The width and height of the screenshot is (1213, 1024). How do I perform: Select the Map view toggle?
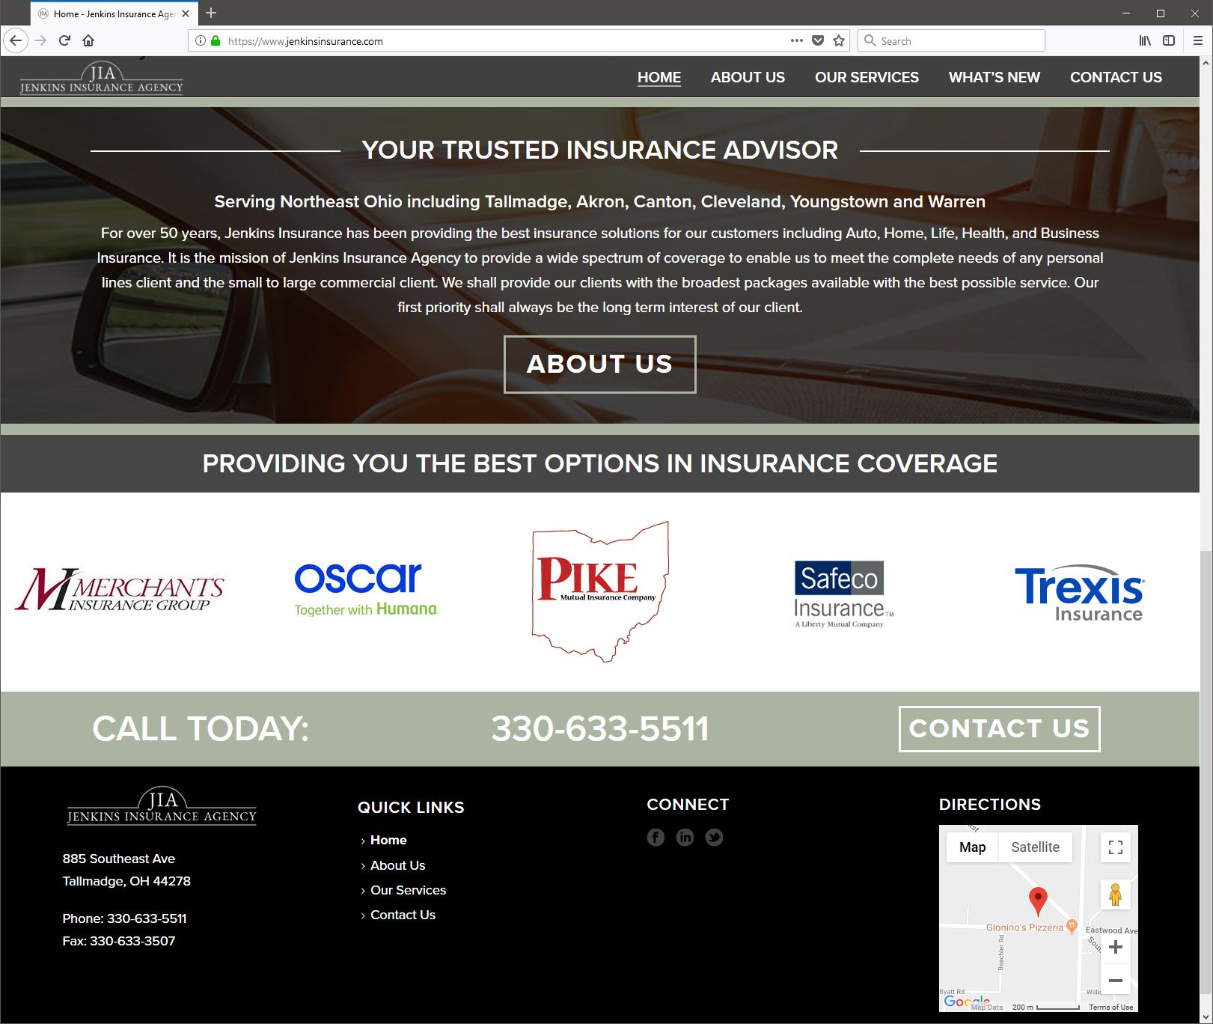(971, 847)
